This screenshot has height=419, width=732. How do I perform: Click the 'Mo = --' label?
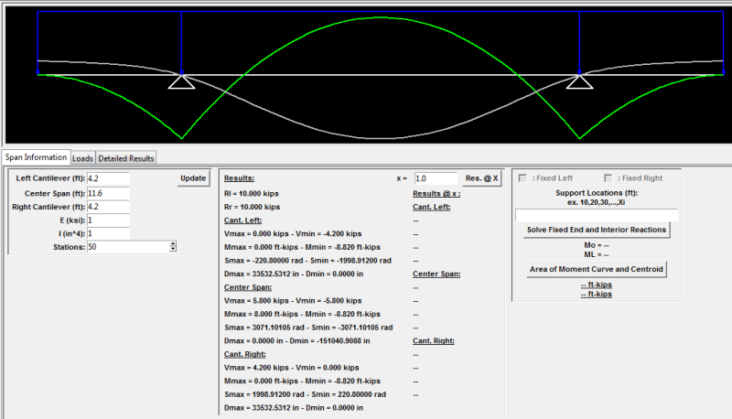point(597,245)
